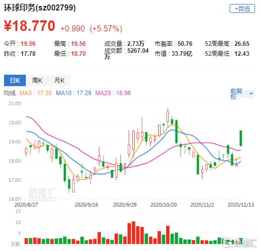Click 市值 value 33.79亿

(182, 54)
